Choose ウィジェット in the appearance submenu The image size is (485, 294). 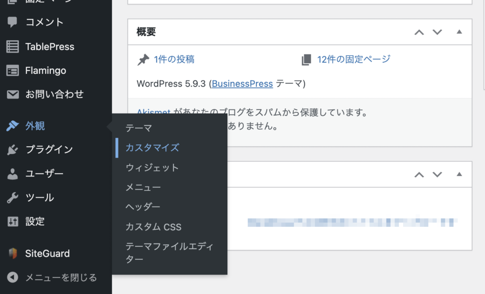pyautogui.click(x=152, y=168)
